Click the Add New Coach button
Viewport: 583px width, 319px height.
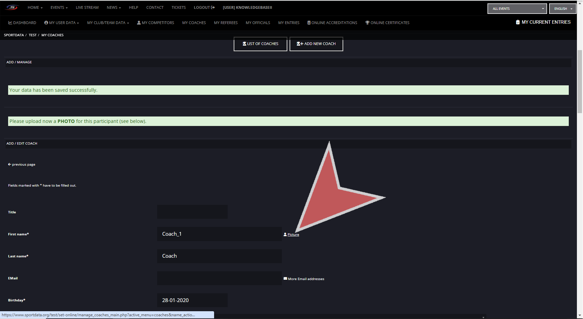(x=316, y=44)
